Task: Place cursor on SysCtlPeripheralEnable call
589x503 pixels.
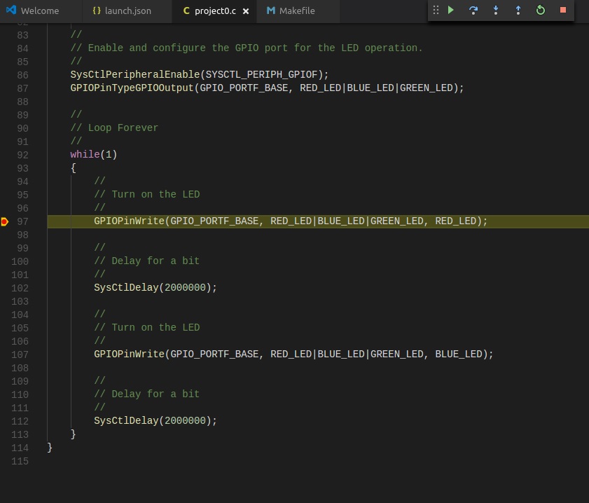Action: 135,75
